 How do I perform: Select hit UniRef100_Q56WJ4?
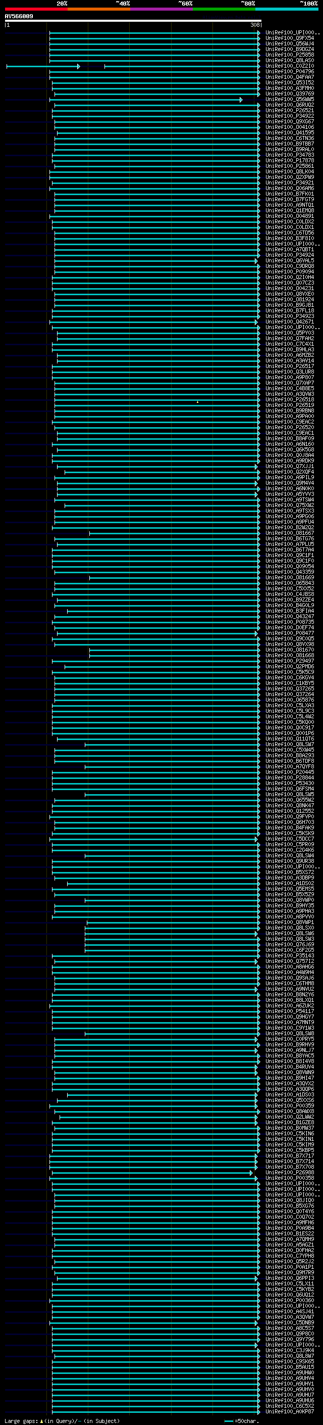(290, 43)
